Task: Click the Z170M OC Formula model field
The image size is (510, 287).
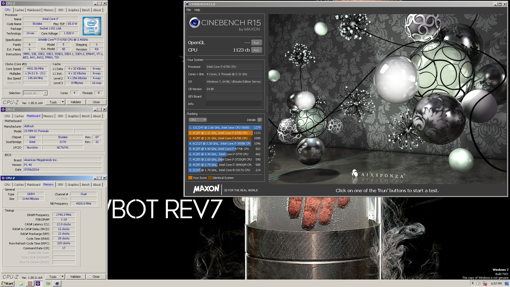Action: coord(48,131)
